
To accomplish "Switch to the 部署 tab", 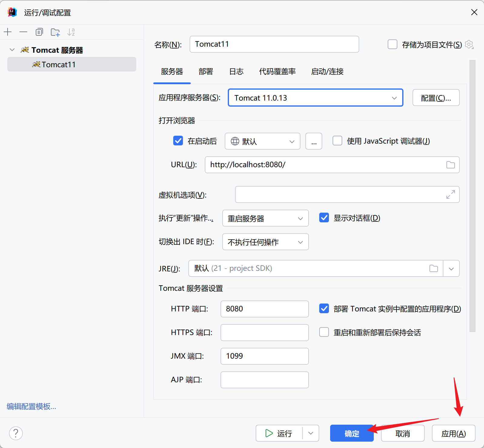I will 206,71.
